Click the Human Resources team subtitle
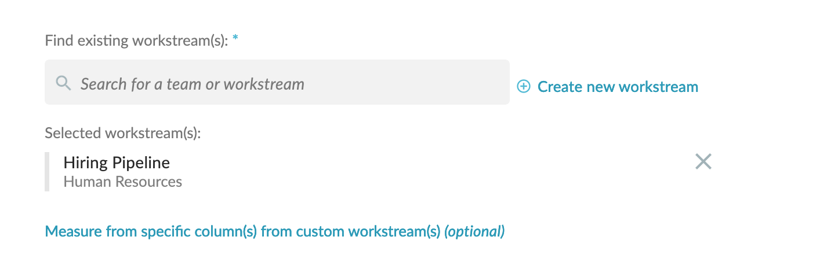This screenshot has width=827, height=266. (x=122, y=182)
